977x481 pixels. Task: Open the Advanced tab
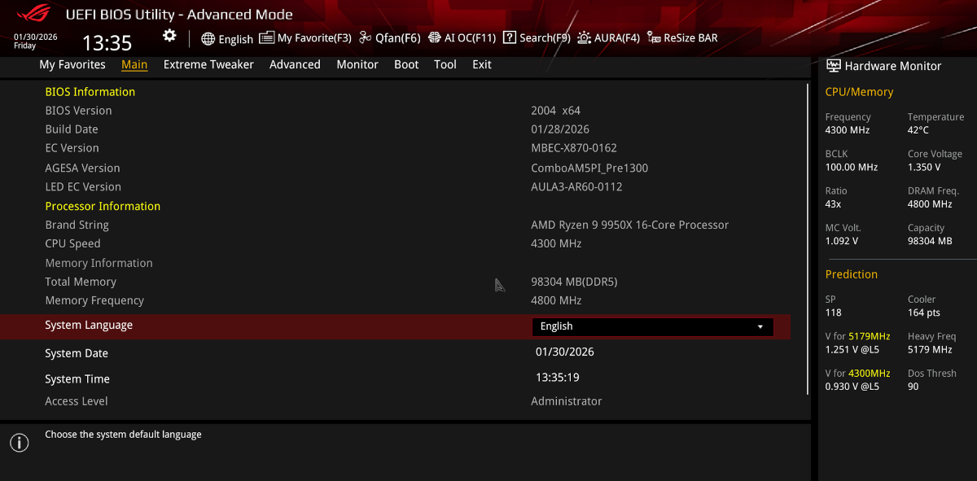[x=295, y=64]
